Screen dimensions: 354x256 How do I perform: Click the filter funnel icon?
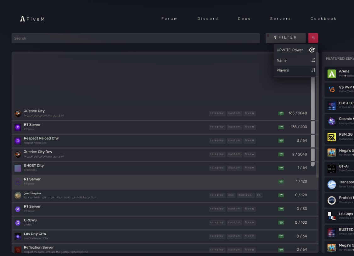(275, 38)
